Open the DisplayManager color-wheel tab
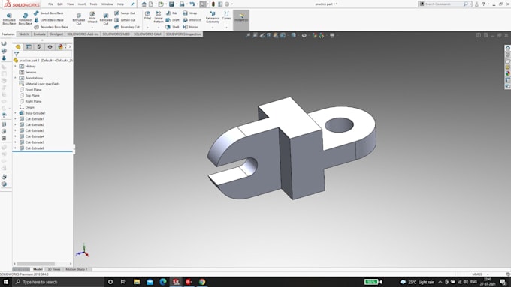The height and width of the screenshot is (287, 511). 60,47
